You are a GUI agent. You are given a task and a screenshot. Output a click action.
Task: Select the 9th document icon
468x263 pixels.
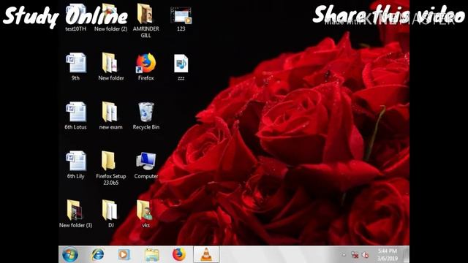[x=76, y=66]
